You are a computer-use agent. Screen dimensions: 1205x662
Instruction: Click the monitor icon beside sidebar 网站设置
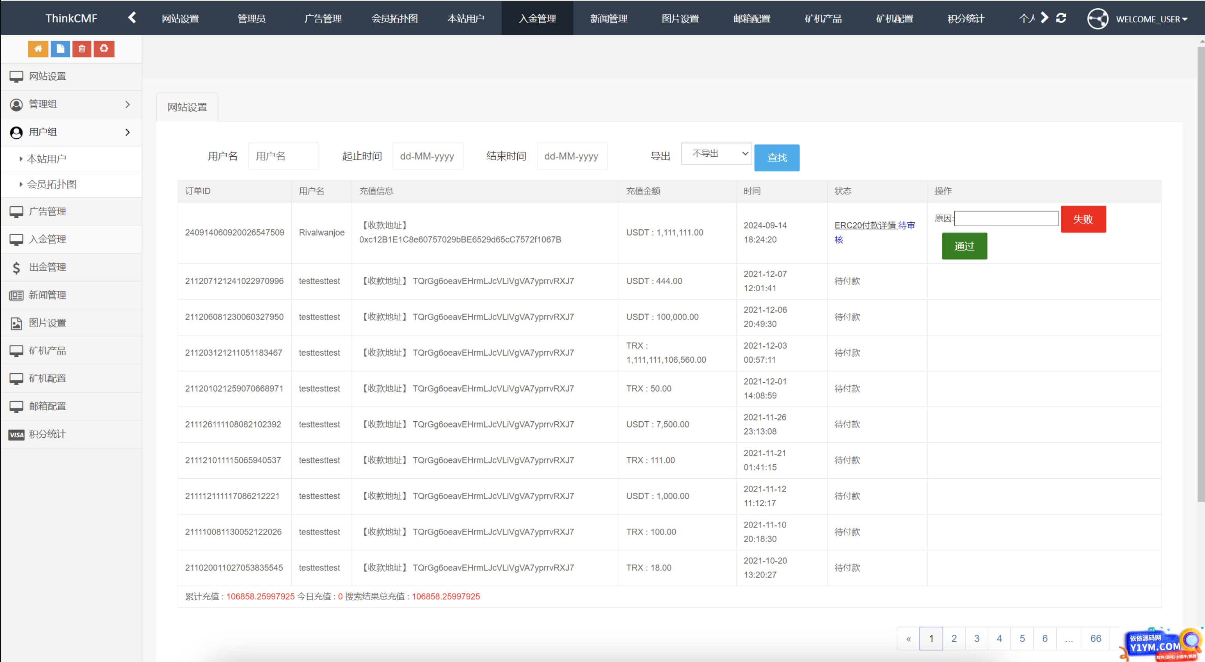16,77
